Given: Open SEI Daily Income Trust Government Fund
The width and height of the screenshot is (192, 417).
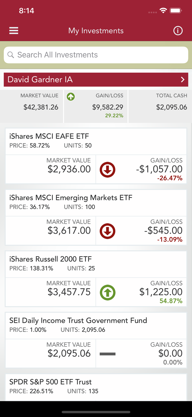Looking at the screenshot, I should pos(78,321).
